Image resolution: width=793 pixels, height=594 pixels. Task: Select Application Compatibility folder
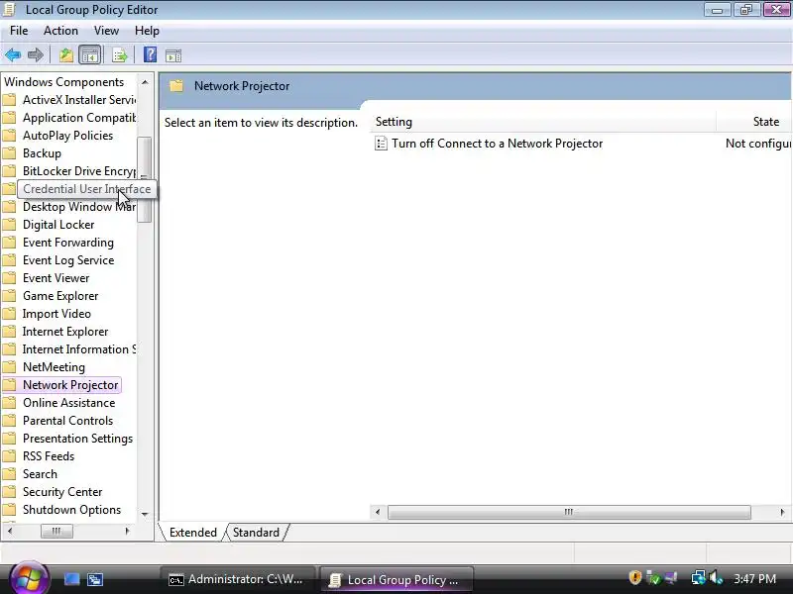(x=79, y=117)
